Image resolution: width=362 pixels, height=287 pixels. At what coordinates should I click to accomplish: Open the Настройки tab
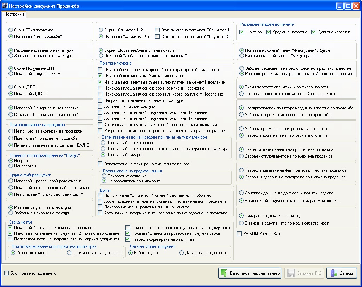(14, 14)
